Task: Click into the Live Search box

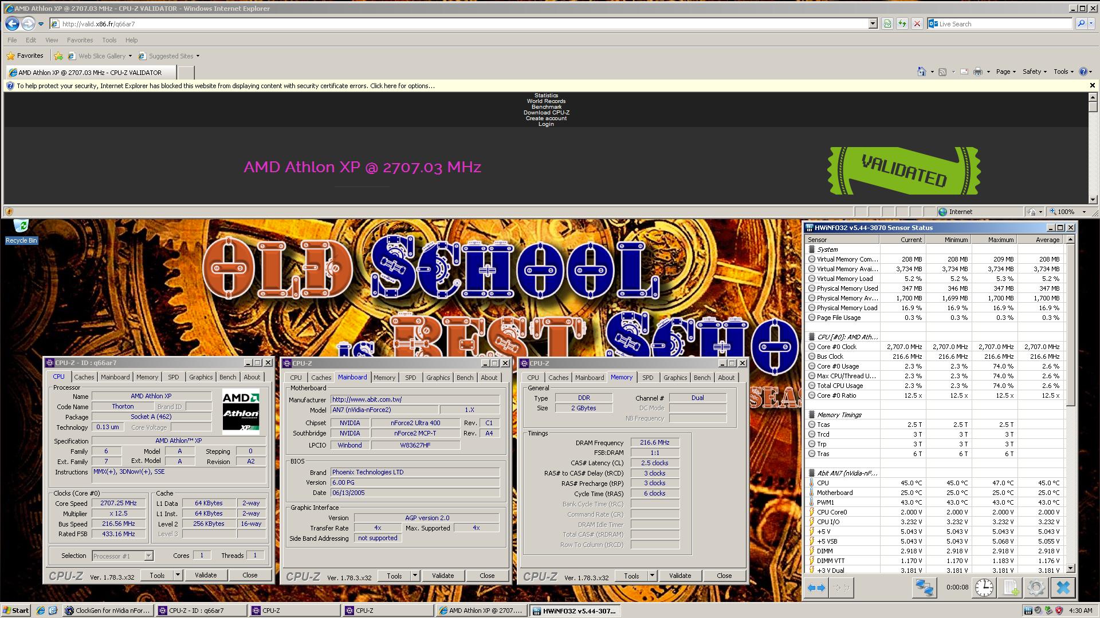Action: click(1000, 23)
